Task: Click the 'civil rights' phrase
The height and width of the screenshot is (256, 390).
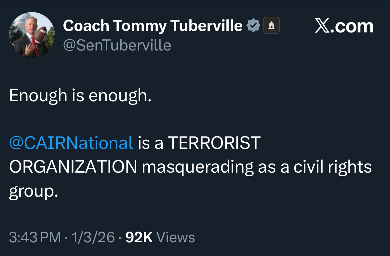Action: pos(332,167)
